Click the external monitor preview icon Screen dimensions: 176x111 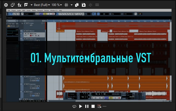pyautogui.click(x=13, y=5)
